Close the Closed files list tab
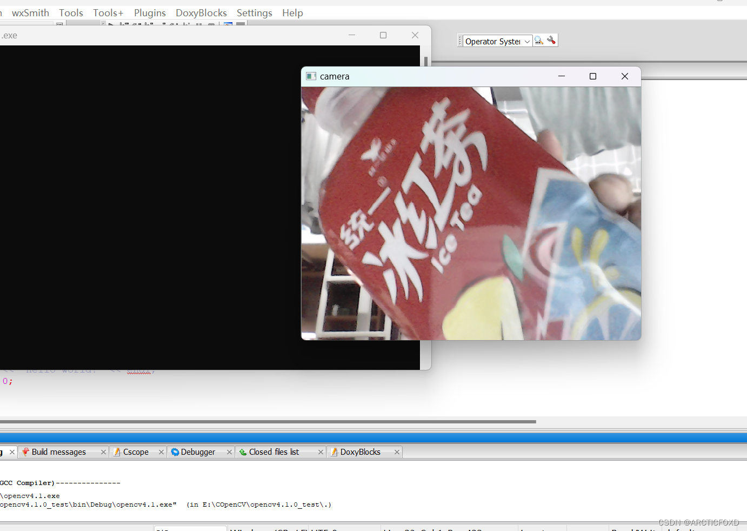This screenshot has height=531, width=747. (x=321, y=452)
